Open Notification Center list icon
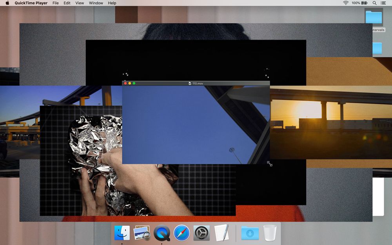 point(385,3)
